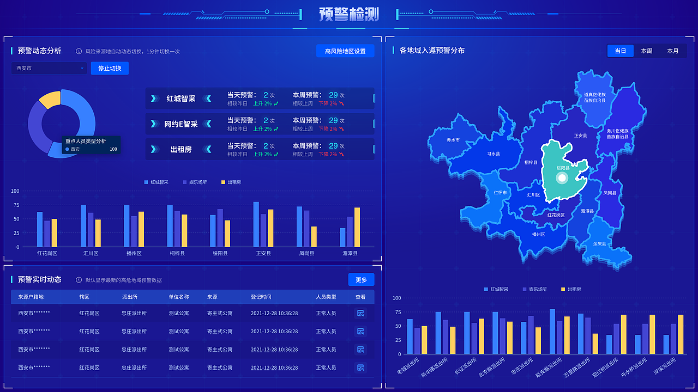Screen dimensions: 698x392
Task: Open the view details icon on the first table row
Action: [x=360, y=313]
